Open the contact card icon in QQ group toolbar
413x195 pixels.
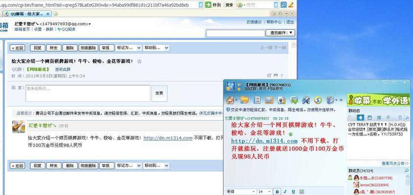point(257,100)
